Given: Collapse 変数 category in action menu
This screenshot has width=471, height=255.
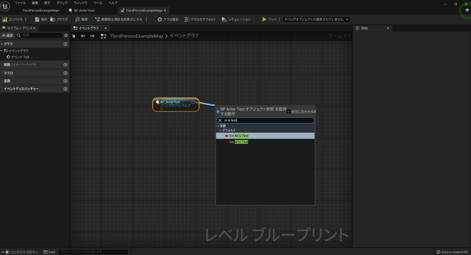Looking at the screenshot, I should coord(218,126).
